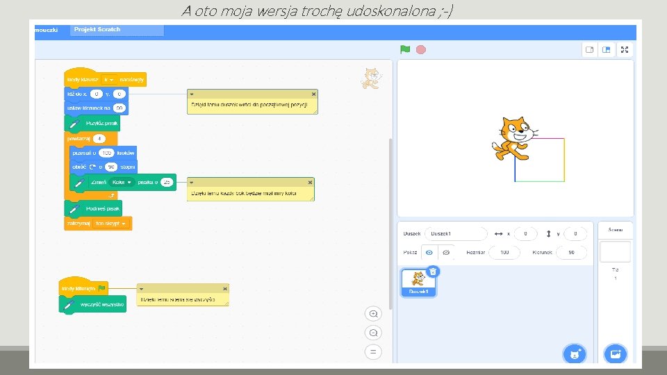The width and height of the screenshot is (667, 375).
Task: Select the stage backdrop thumbnail
Action: pyautogui.click(x=615, y=251)
